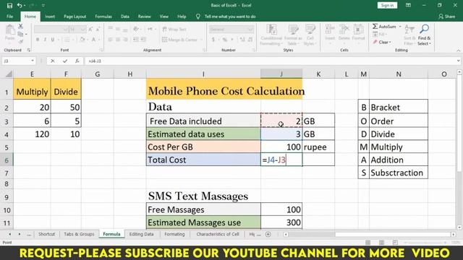This screenshot has width=463, height=260.
Task: Open Insert Function fx icon
Action: pyautogui.click(x=77, y=61)
